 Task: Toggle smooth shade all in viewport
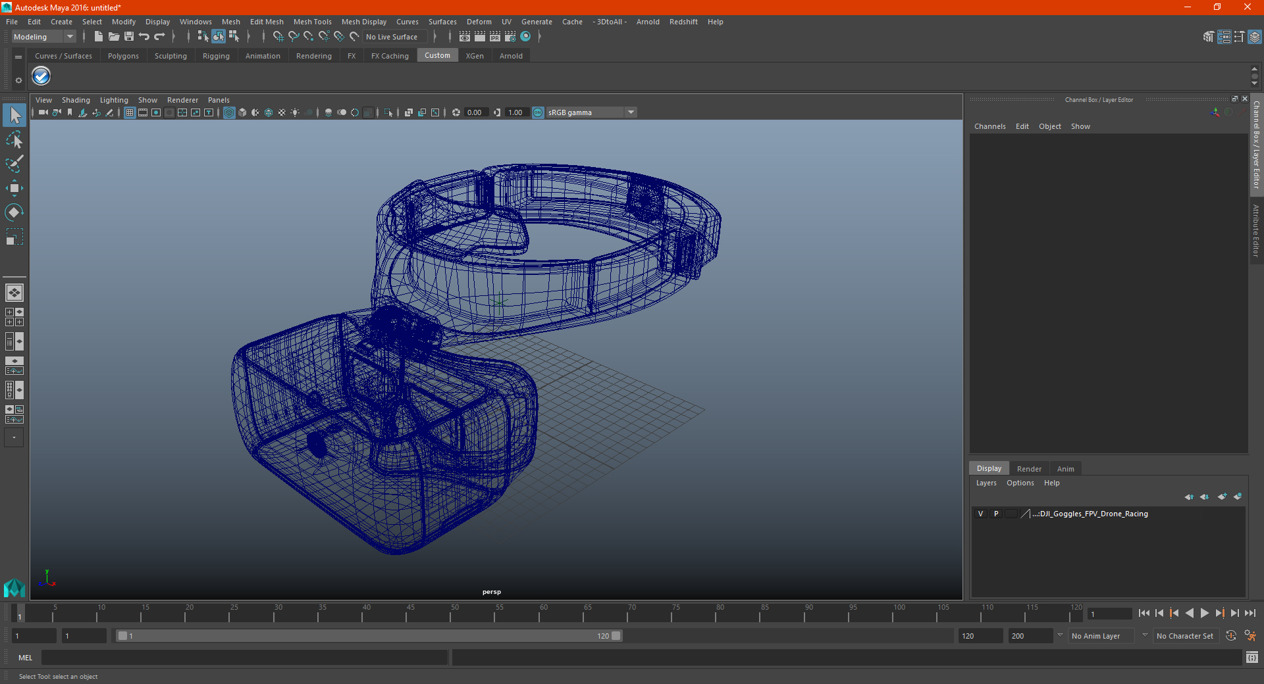click(x=242, y=112)
